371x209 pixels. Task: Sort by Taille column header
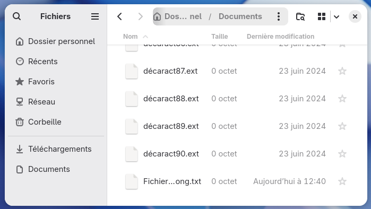[x=220, y=37]
